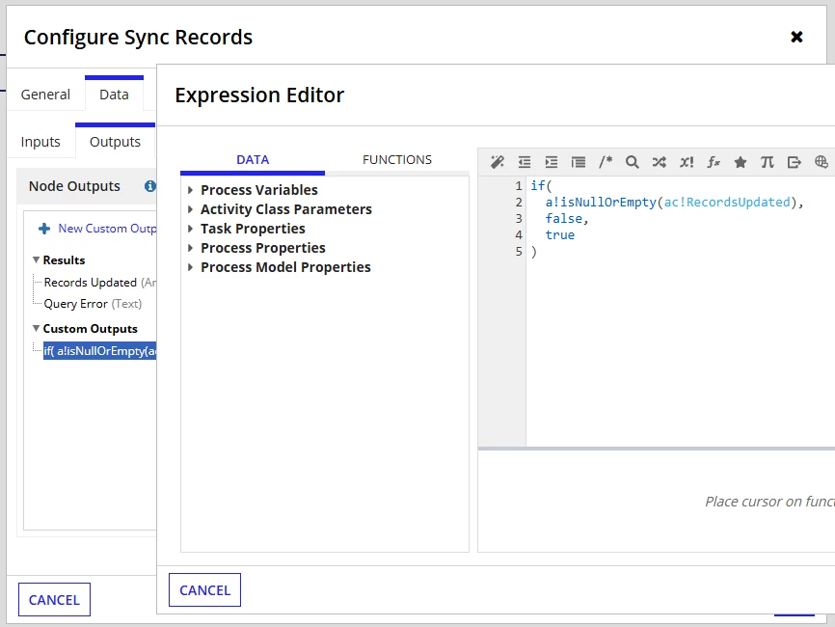Click Process Variables label text

(x=258, y=190)
